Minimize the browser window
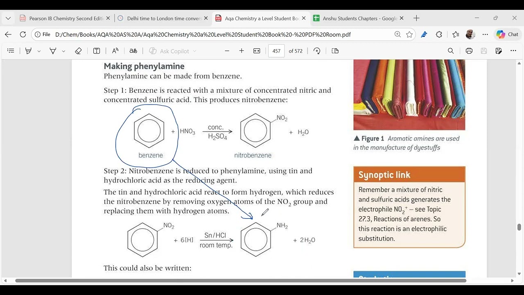 (477, 18)
